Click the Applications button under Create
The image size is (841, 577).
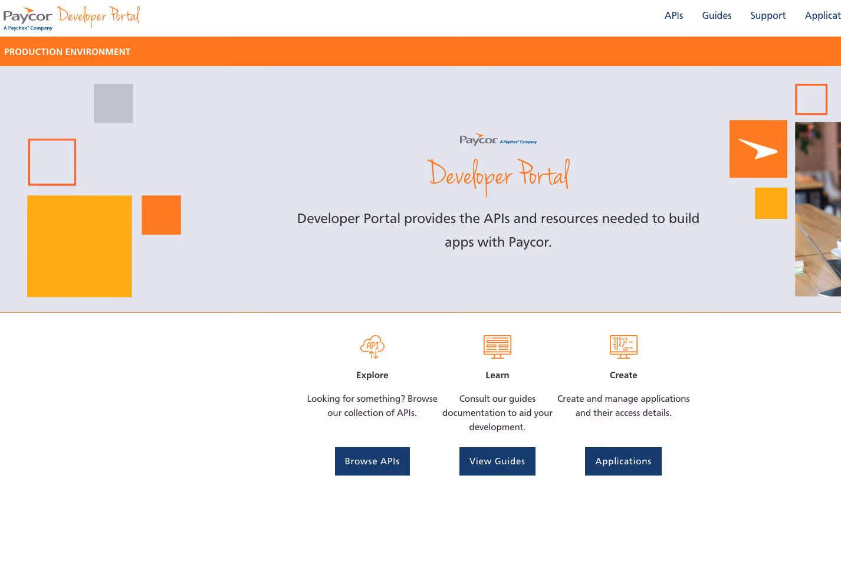pos(623,461)
